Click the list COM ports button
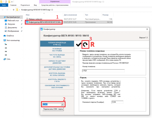 [x=53, y=109]
